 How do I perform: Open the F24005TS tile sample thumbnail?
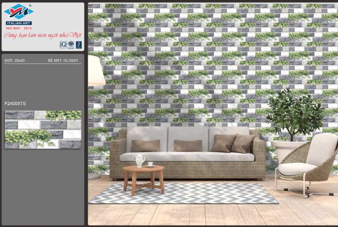43,130
